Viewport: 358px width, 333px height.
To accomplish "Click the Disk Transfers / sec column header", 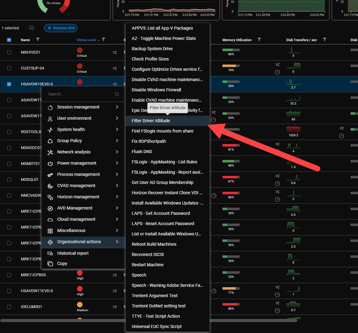I will click(301, 40).
